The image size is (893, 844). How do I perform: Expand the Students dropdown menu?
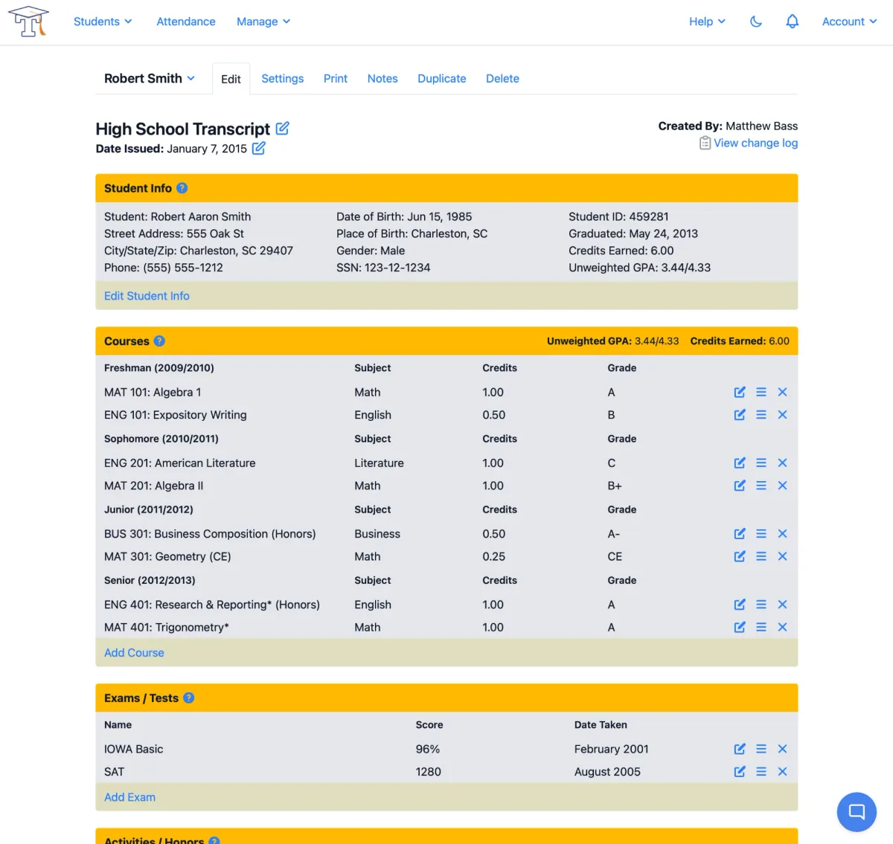103,22
